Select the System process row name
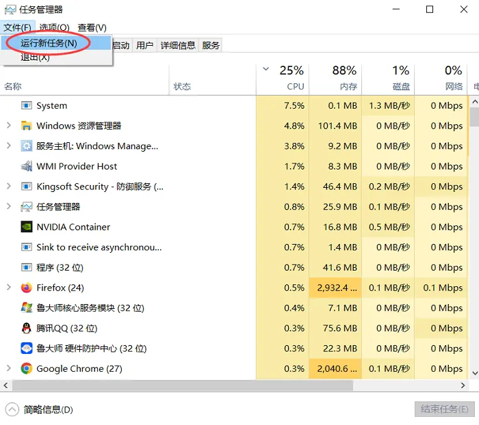The image size is (479, 425). [x=51, y=105]
